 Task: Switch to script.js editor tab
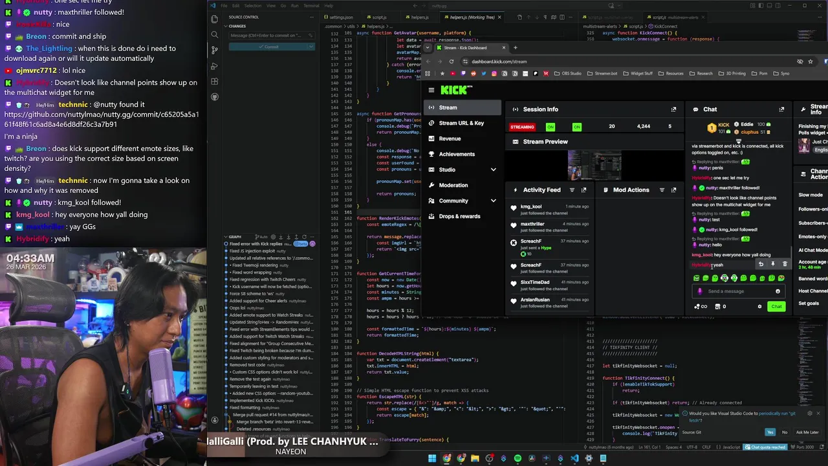pos(380,17)
